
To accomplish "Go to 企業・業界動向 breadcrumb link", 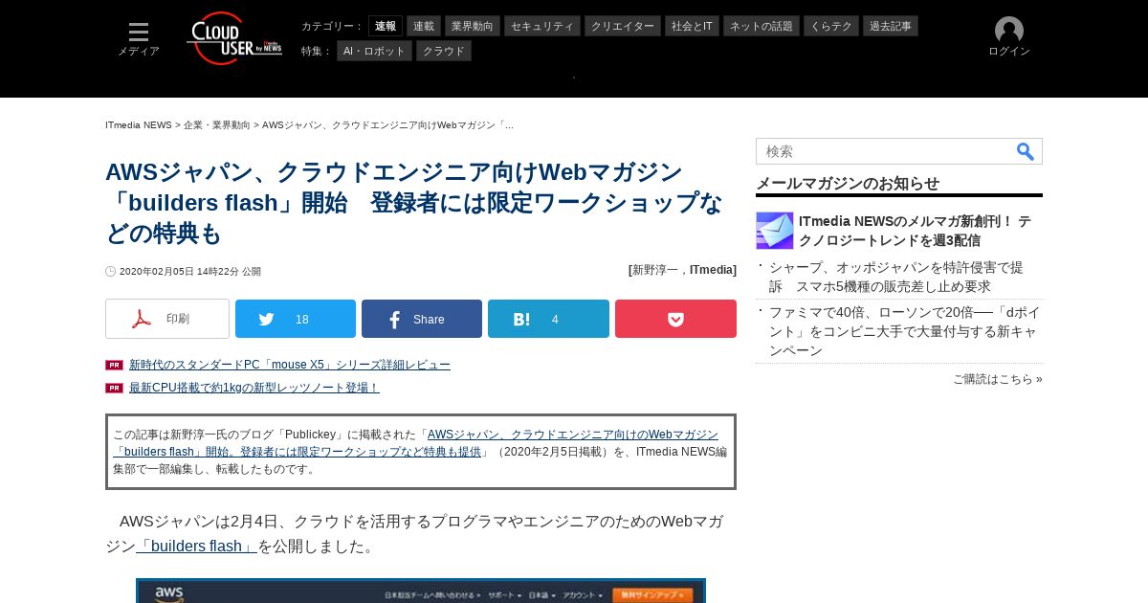I will 217,125.
